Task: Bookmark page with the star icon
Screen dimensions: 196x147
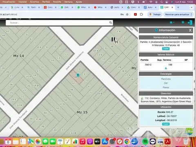Action: click(x=127, y=14)
